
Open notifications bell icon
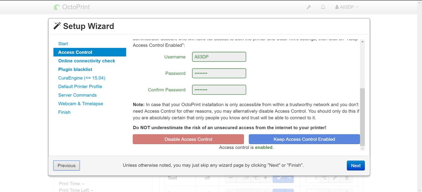coord(322,7)
